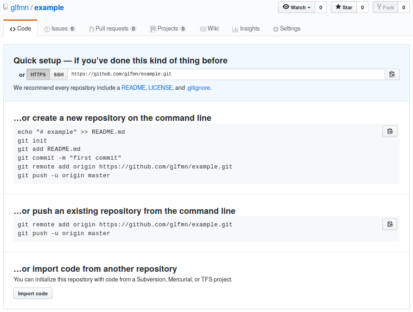Click '…or create a new repository' heading
Image resolution: width=413 pixels, height=312 pixels.
pyautogui.click(x=112, y=118)
